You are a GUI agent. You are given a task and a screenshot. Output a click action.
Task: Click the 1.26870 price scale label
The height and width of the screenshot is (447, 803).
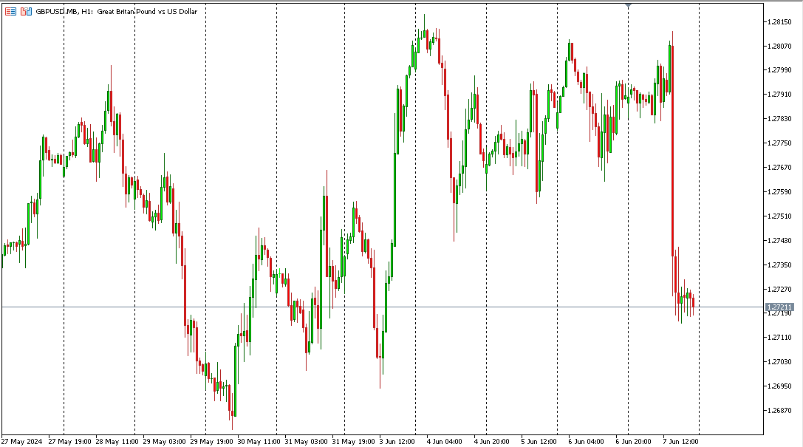(x=779, y=411)
